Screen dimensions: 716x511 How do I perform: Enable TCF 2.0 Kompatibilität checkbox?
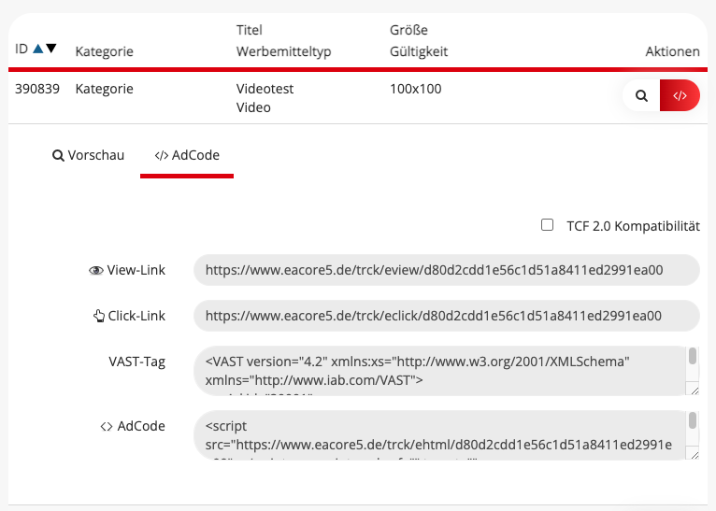point(548,225)
